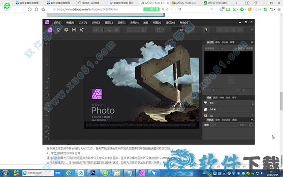The height and width of the screenshot is (177, 283).
Task: Select the Levels (色阶) adjustment icon
Action: [x=206, y=103]
